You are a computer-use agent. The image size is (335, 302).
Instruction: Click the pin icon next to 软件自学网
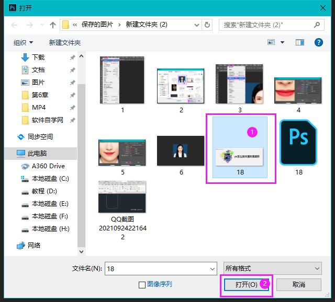72,120
